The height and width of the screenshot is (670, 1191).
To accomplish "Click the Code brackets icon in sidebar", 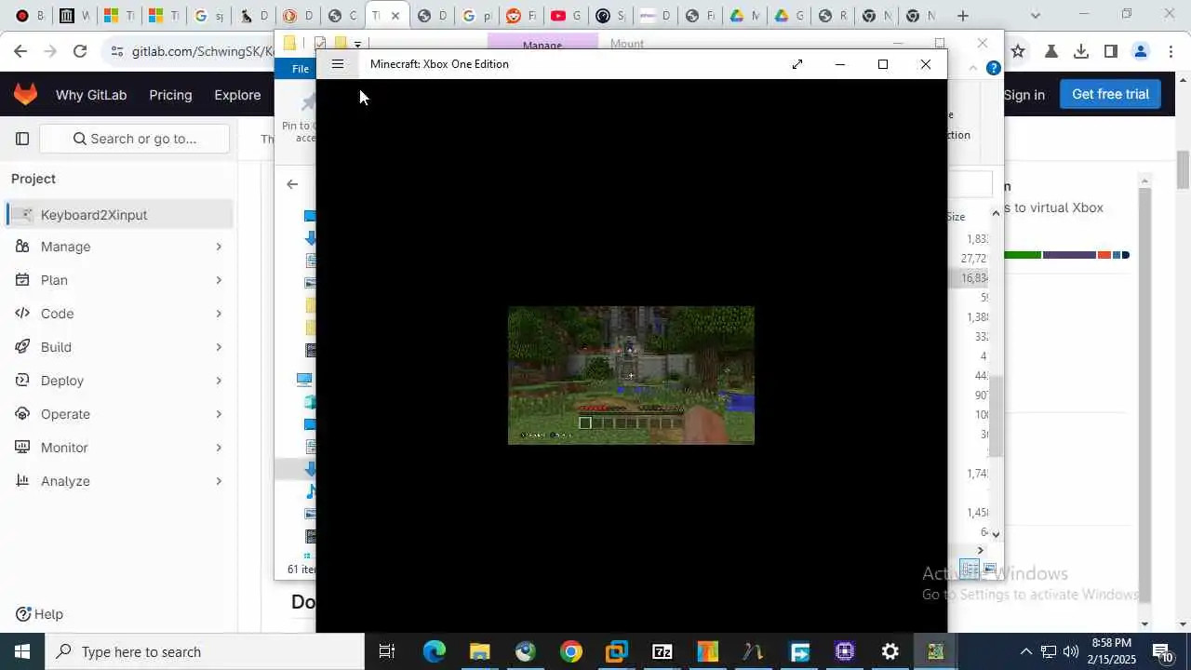I will click(22, 314).
